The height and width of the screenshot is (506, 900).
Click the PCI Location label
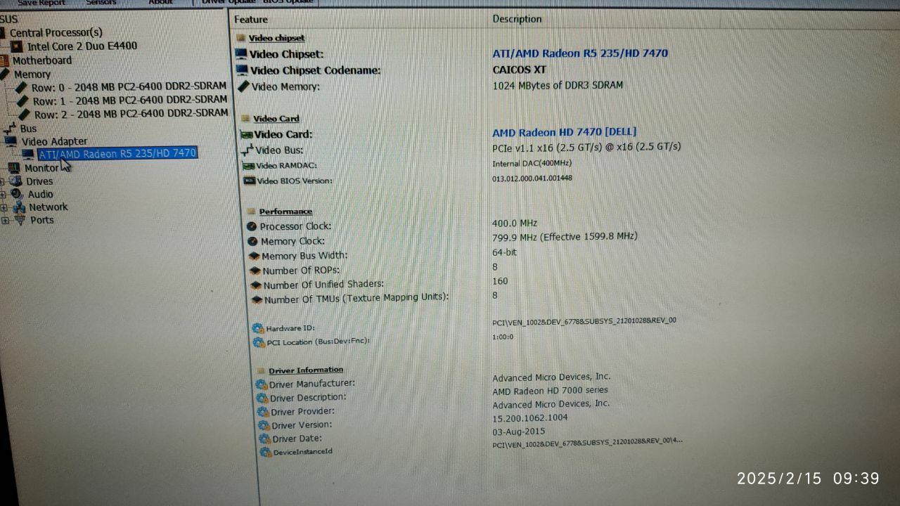point(318,342)
